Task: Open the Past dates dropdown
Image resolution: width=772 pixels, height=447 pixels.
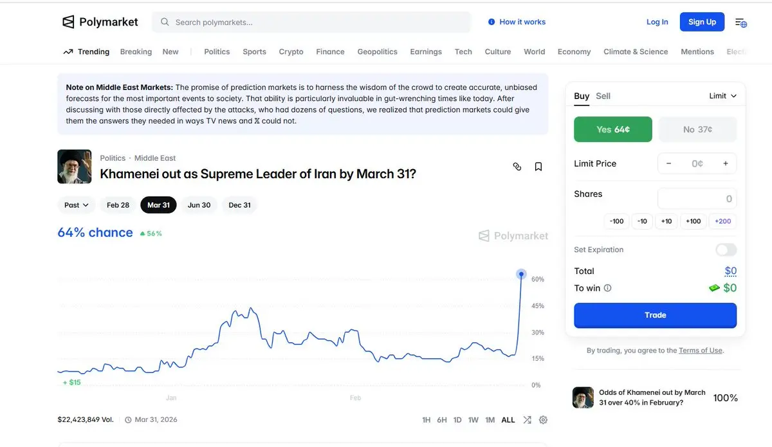Action: [77, 205]
